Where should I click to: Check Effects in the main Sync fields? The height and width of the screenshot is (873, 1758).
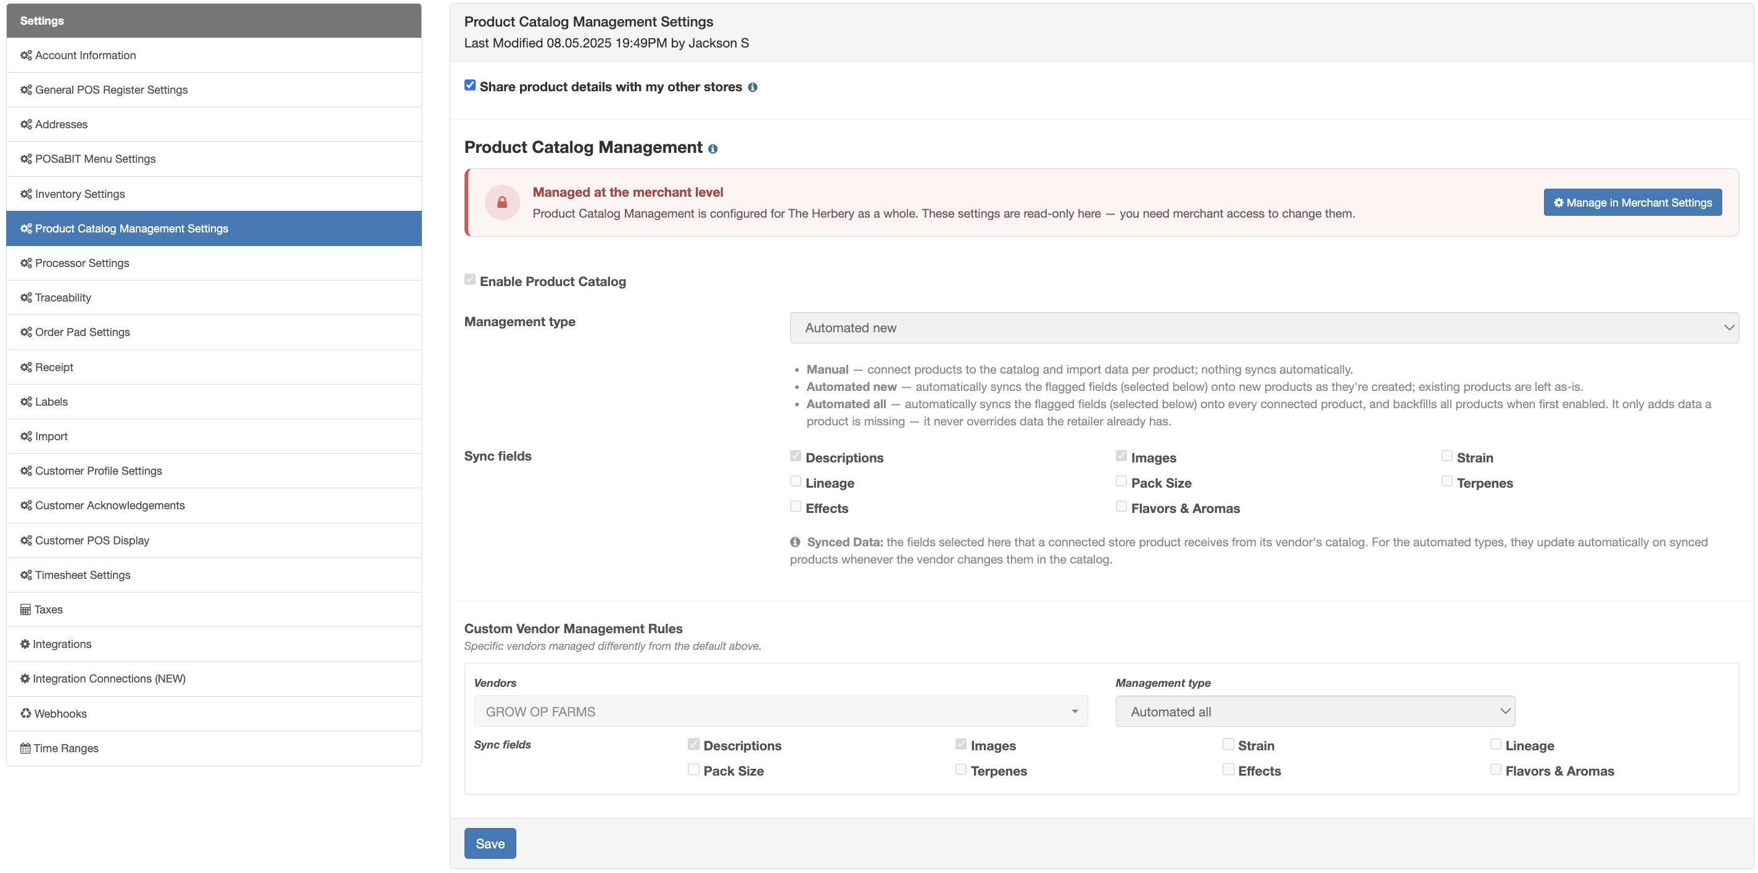point(796,506)
